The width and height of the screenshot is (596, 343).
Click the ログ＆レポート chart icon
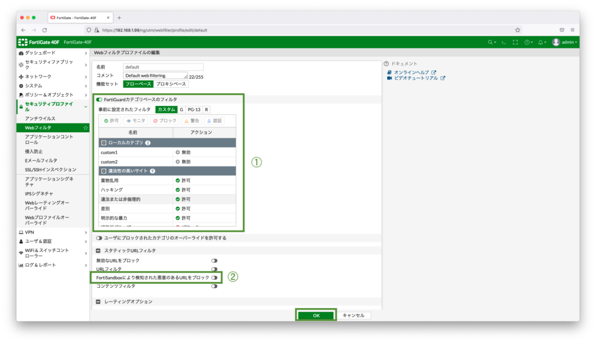coord(21,265)
